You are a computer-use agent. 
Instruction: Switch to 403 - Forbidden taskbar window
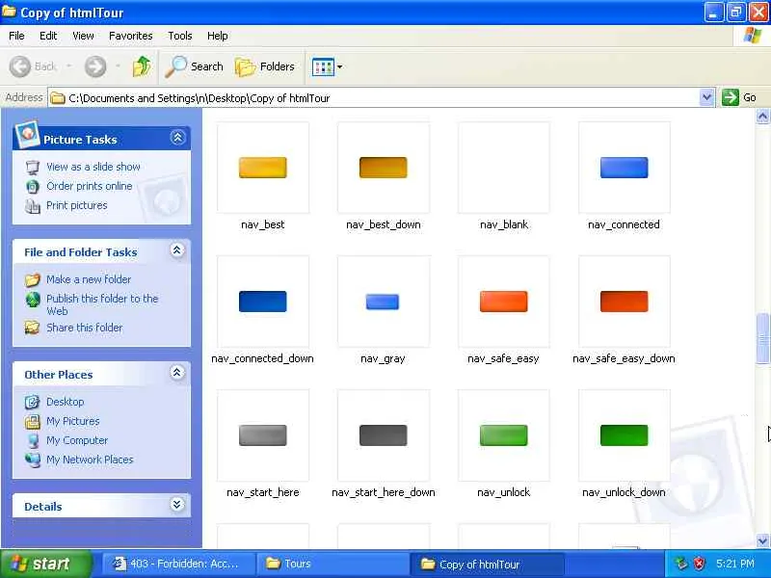(179, 564)
